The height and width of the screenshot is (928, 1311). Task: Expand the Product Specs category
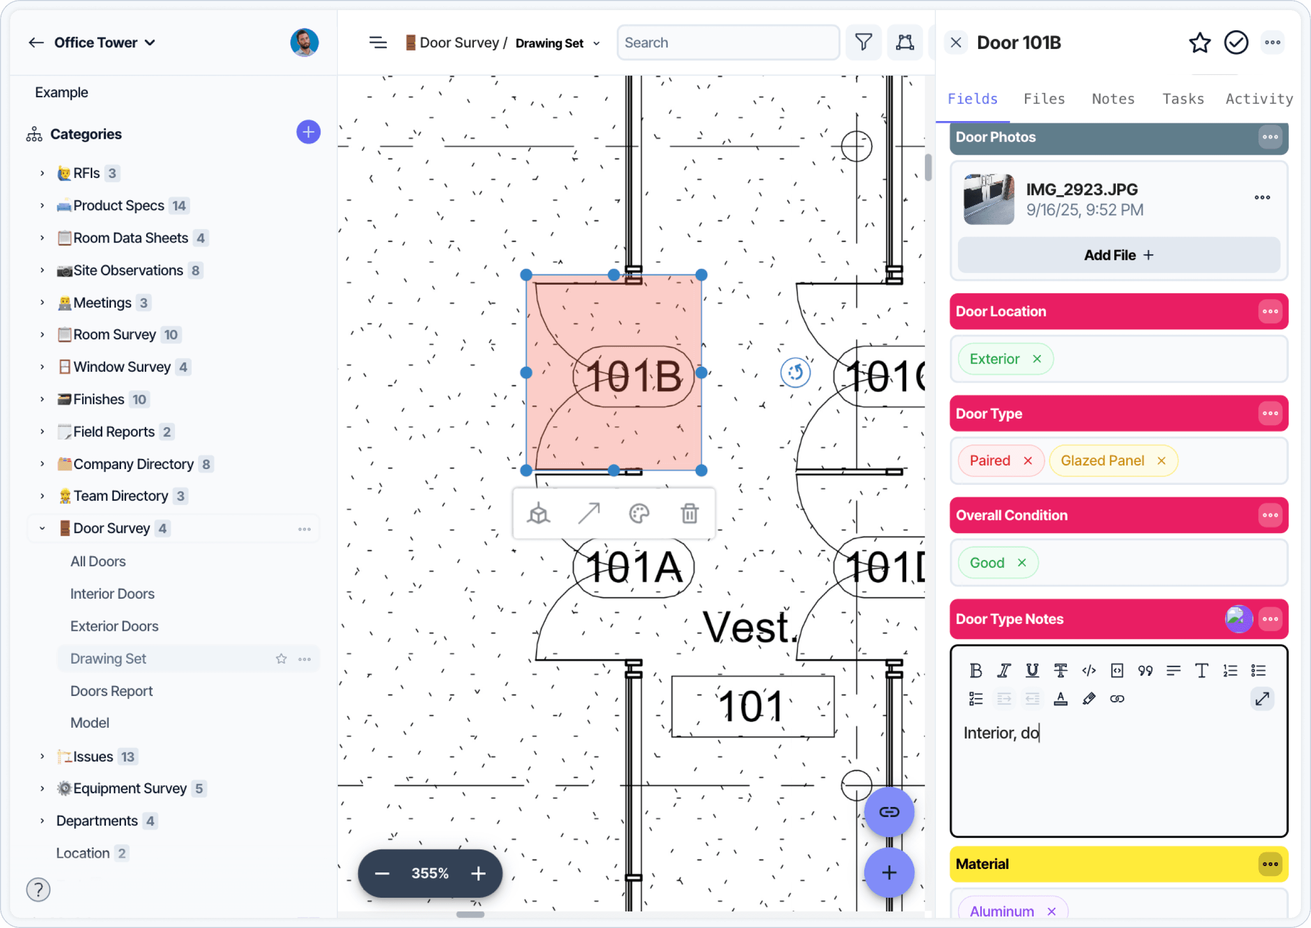[x=42, y=206]
